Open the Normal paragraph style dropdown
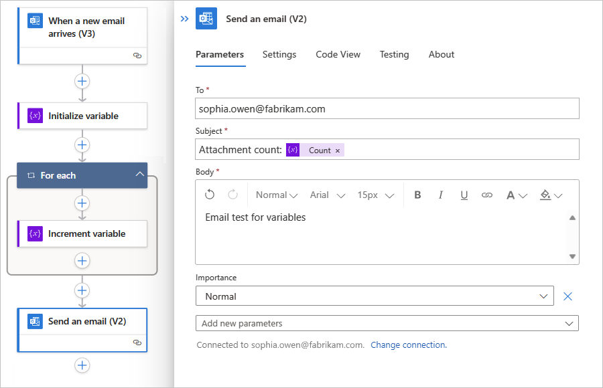This screenshot has height=388, width=603. coord(276,195)
